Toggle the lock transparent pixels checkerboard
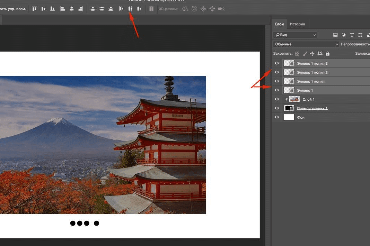The width and height of the screenshot is (370, 246). (297, 54)
